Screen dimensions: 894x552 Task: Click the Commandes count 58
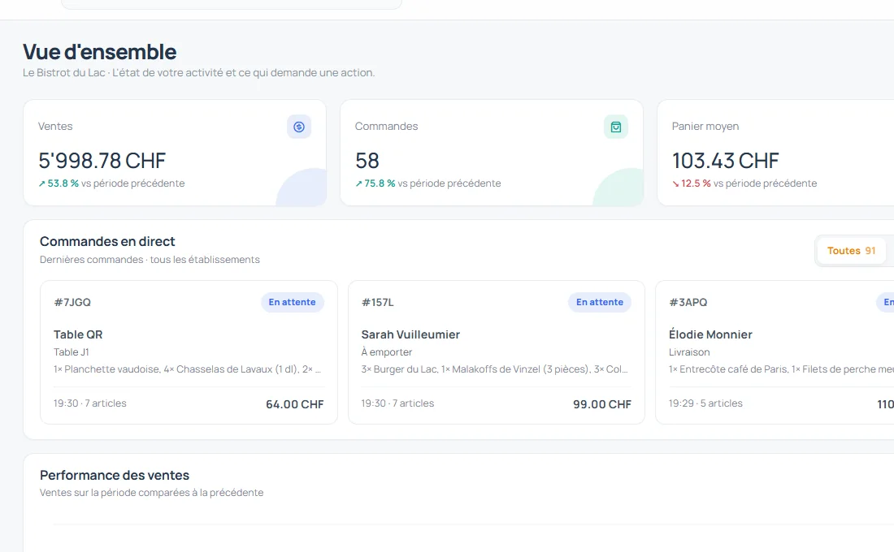coord(367,161)
